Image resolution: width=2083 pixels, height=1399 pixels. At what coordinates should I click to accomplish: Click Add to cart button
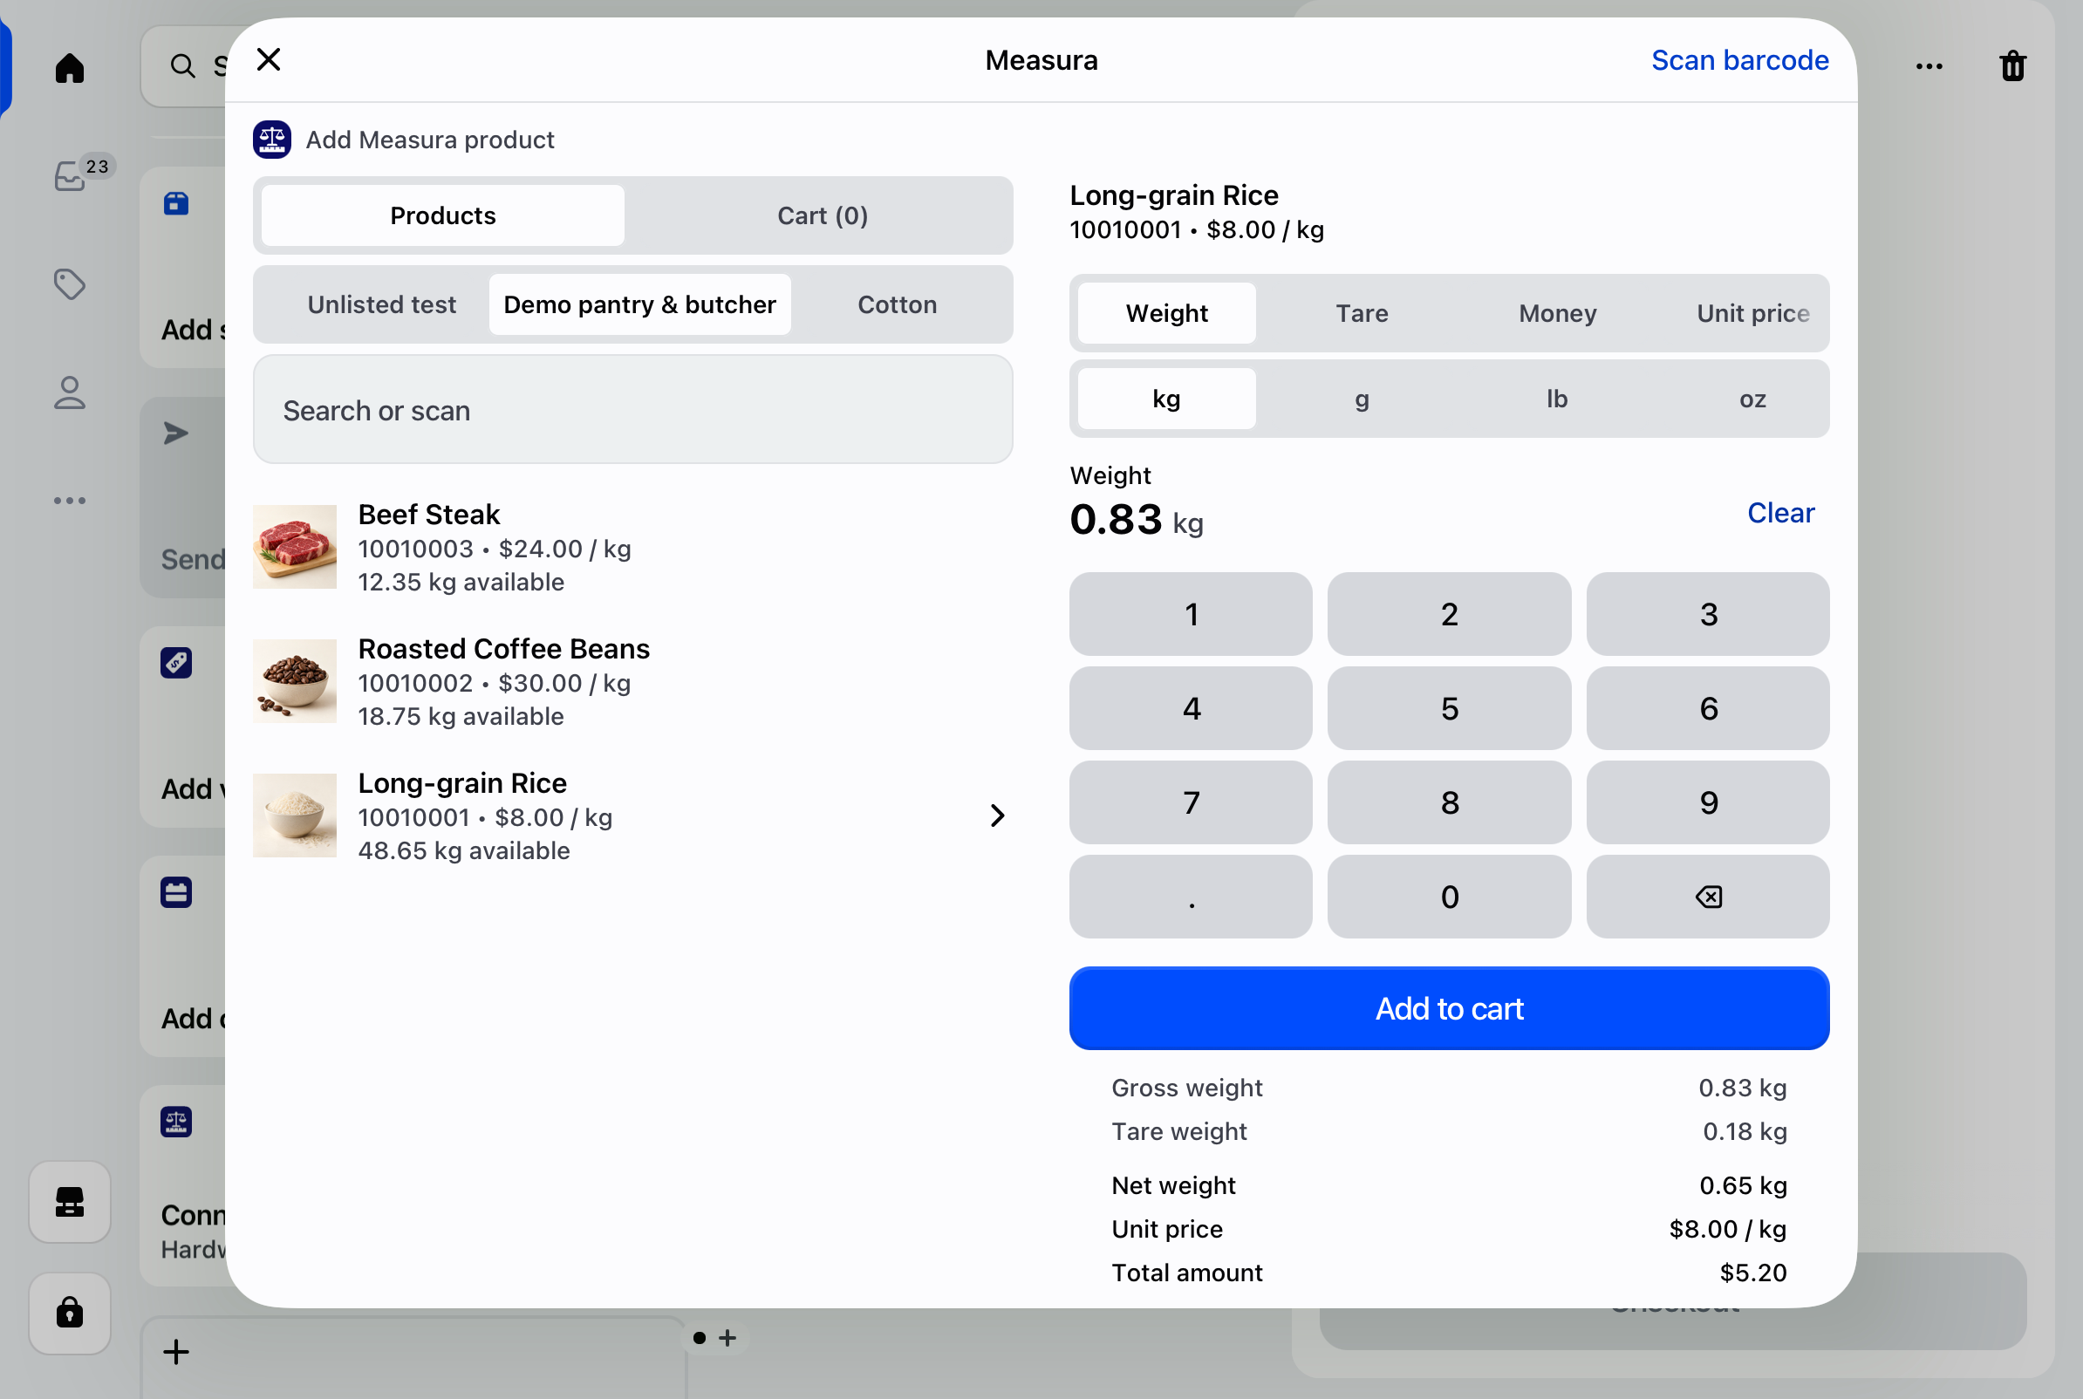1449,1008
